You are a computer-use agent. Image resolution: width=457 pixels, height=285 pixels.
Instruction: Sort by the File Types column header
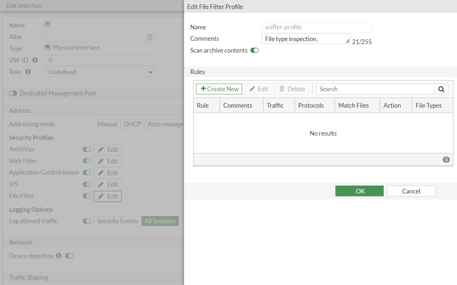428,105
